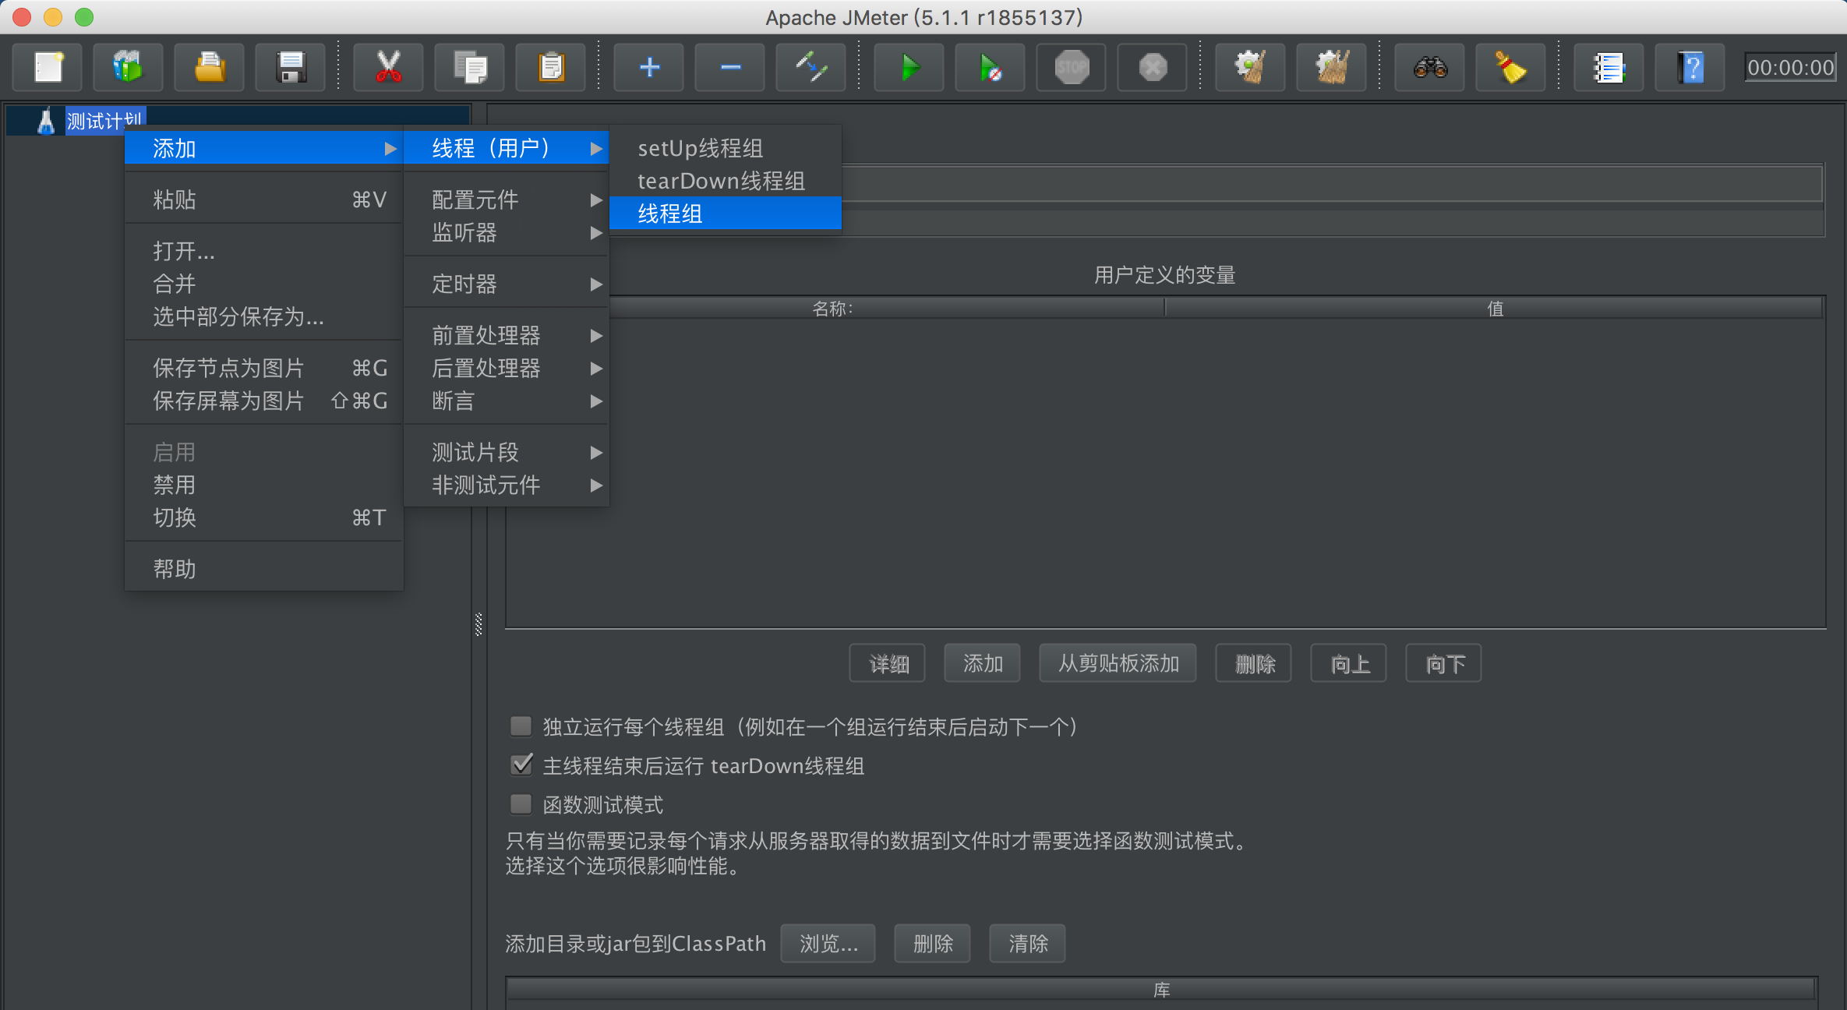This screenshot has width=1847, height=1010.
Task: Expand the 配置元件 submenu
Action: (x=507, y=200)
